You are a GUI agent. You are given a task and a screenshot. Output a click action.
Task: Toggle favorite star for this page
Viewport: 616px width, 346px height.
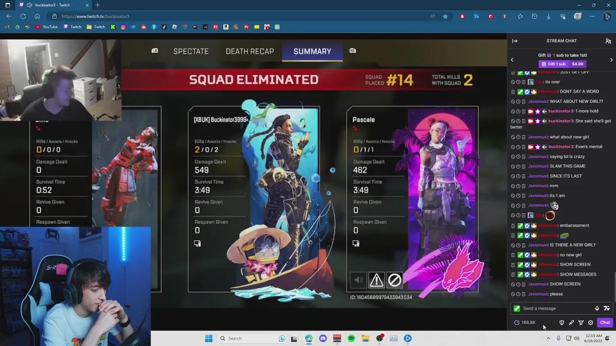[x=445, y=16]
